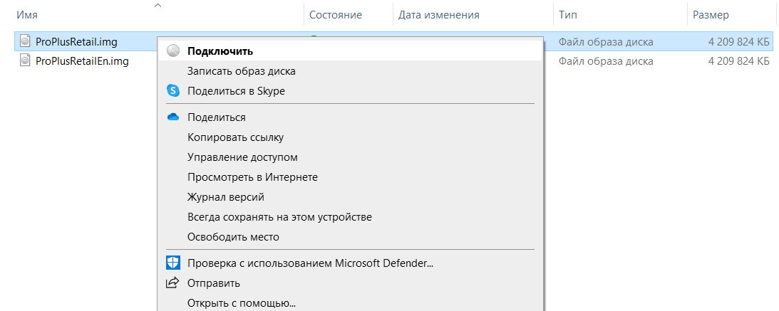Image resolution: width=779 pixels, height=311 pixels.
Task: Open Управление доступом option
Action: 242,157
